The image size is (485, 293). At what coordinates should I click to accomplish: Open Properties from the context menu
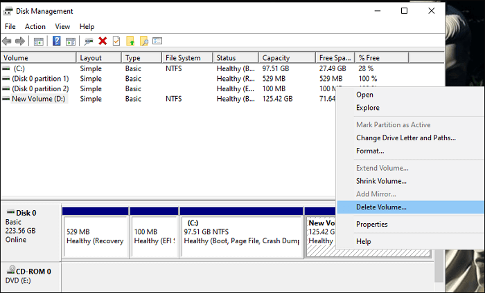371,224
